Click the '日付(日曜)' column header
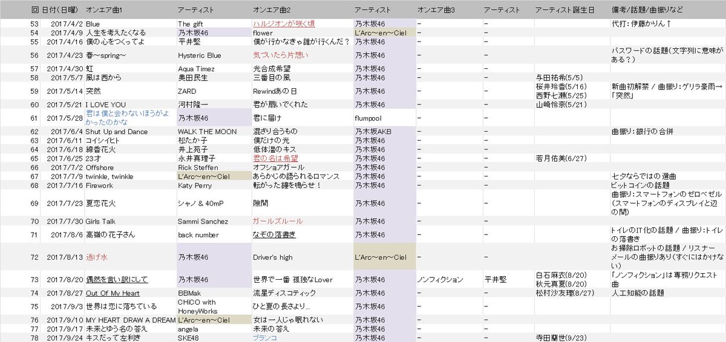726x342 pixels. coord(59,10)
